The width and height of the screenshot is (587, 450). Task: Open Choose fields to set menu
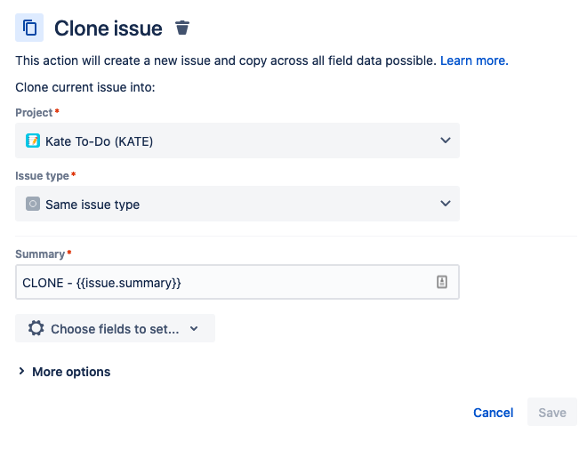tap(115, 328)
